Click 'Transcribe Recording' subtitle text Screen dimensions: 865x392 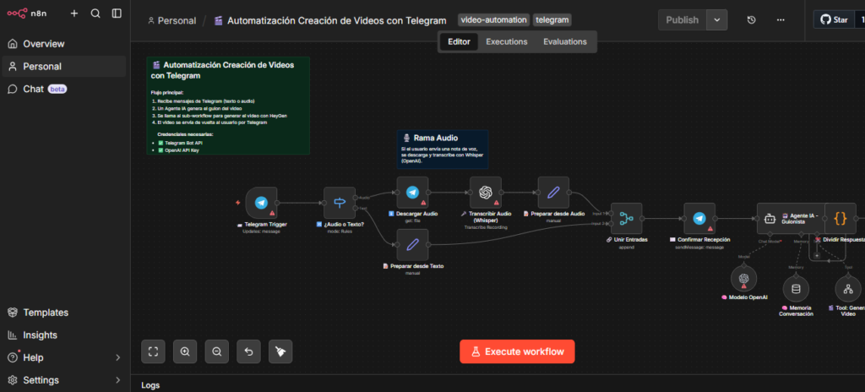click(486, 227)
